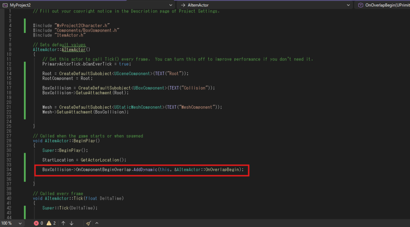Run code cleanup with the broom icon
The image size is (410, 227).
pos(88,223)
